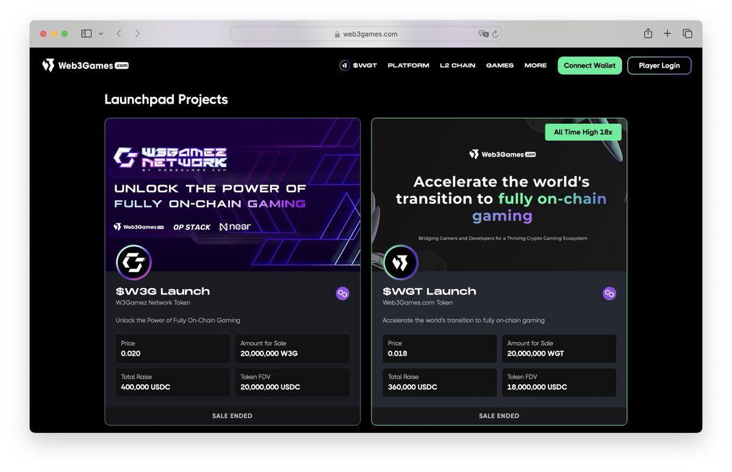732x472 pixels.
Task: Click the W3Gamez Network Token subtitle
Action: 153,302
